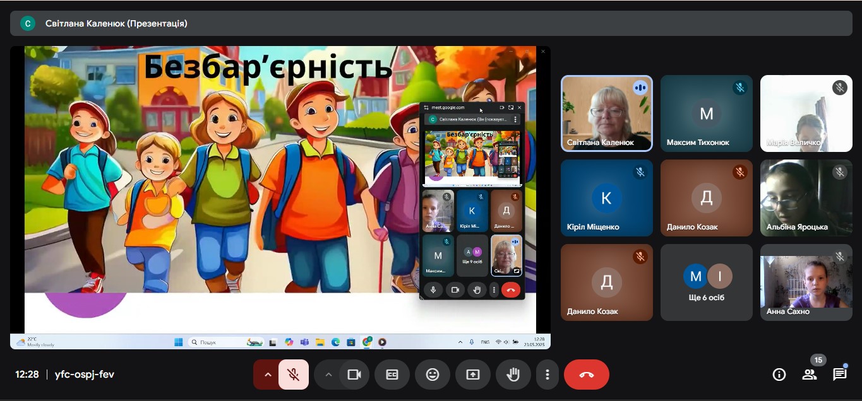Click the presentation title bar Світлана Каленюк
The width and height of the screenshot is (862, 401).
point(116,23)
